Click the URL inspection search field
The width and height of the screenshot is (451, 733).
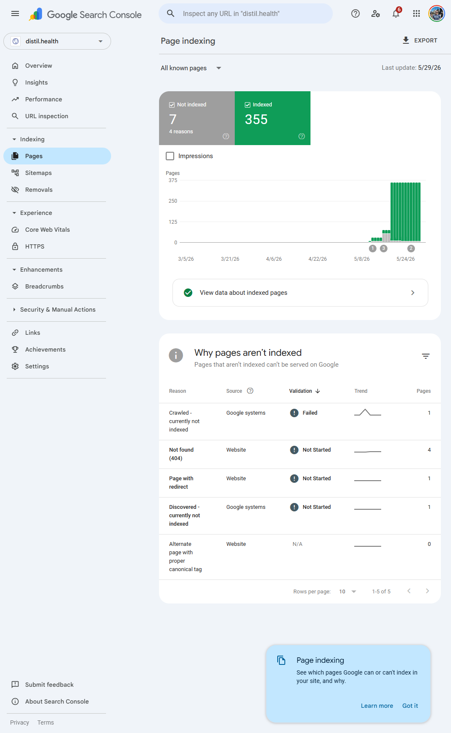point(246,13)
